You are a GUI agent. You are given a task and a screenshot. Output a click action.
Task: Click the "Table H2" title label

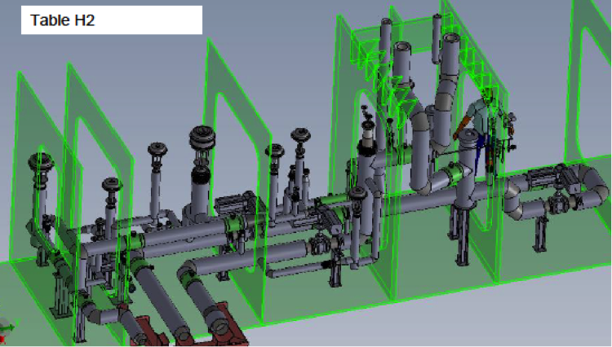63,20
